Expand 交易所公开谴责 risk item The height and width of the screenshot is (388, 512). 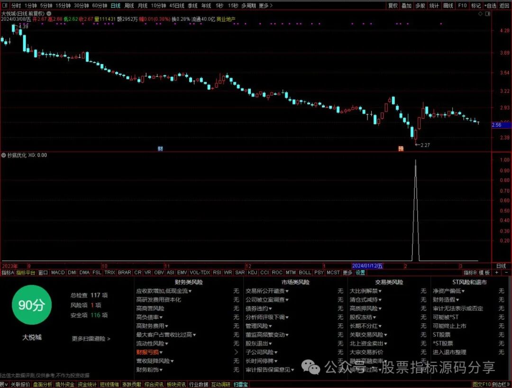(x=267, y=291)
